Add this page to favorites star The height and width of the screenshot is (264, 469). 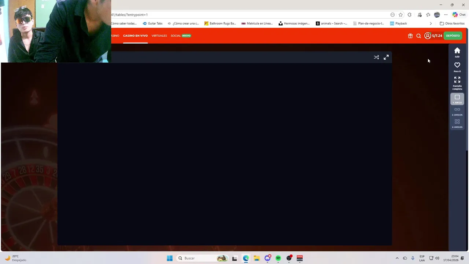[x=400, y=15]
